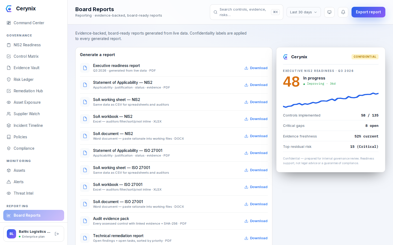Download SoA workbook — ISO 27001
Image resolution: width=393 pixels, height=245 pixels.
coord(256,187)
